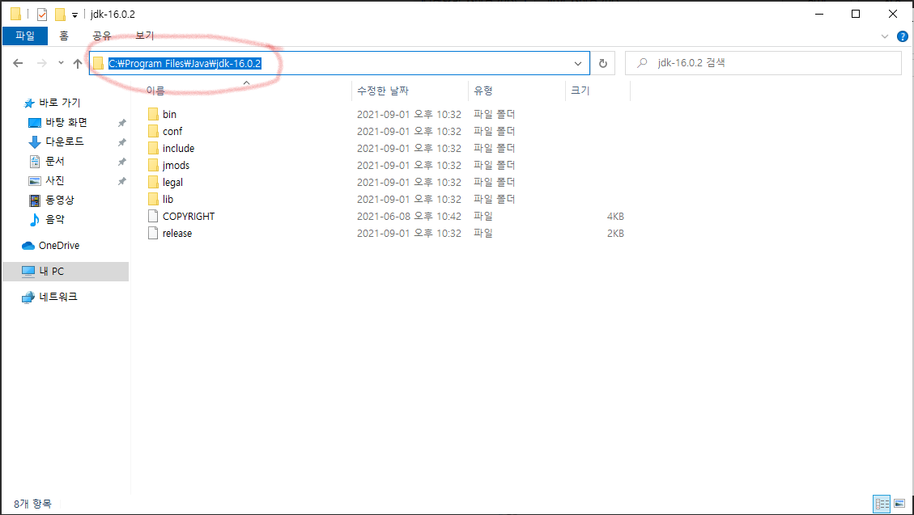Select the legal folder icon
This screenshot has height=515, width=914.
tap(153, 182)
